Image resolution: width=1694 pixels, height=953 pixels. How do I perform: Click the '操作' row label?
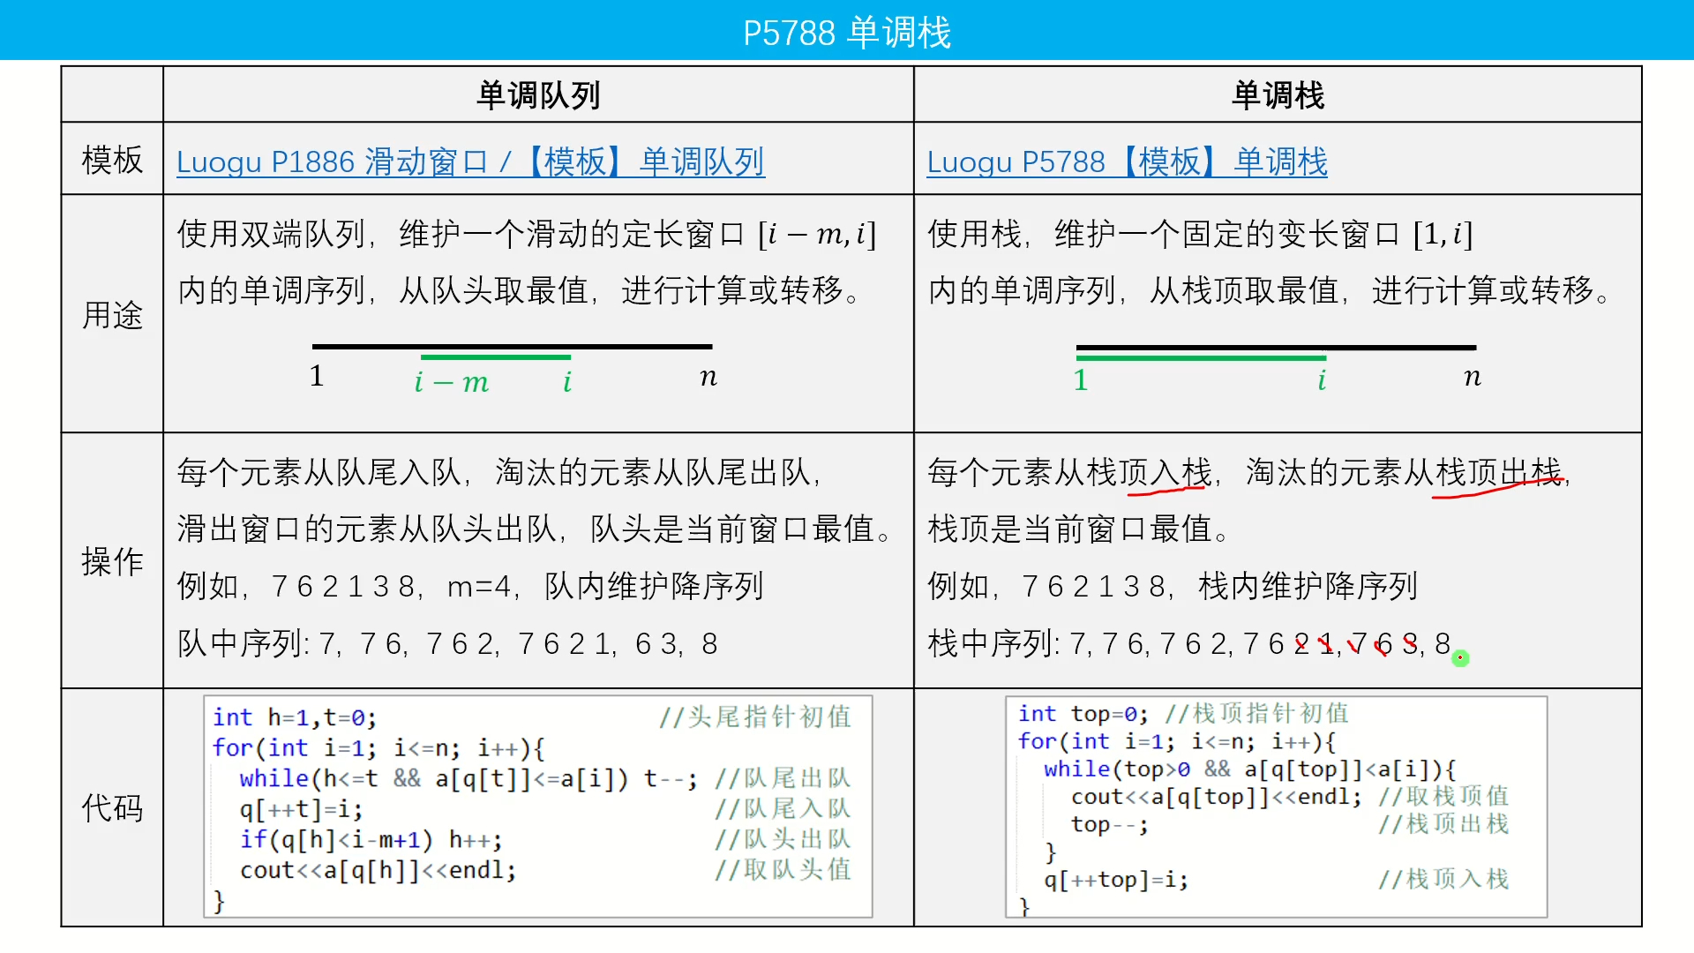(112, 561)
